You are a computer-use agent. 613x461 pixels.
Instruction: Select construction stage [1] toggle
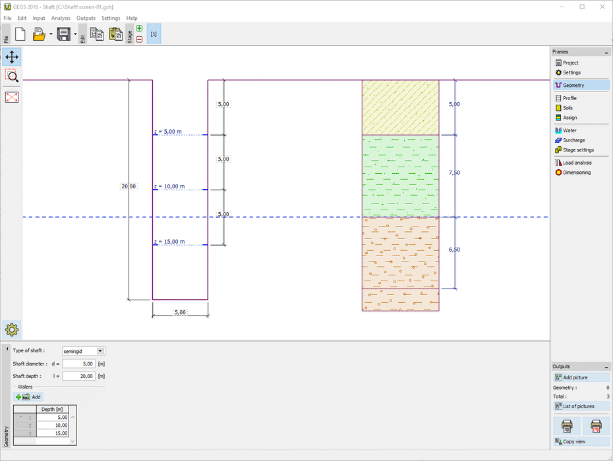154,34
